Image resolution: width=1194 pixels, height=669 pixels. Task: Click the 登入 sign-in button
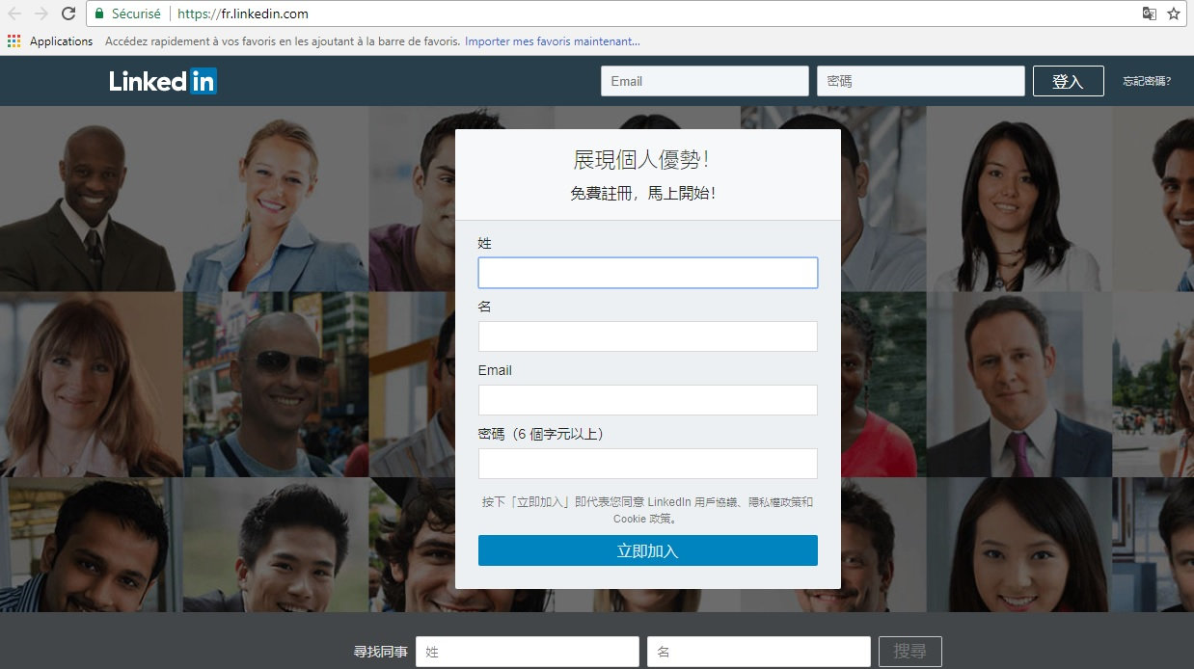(1068, 81)
